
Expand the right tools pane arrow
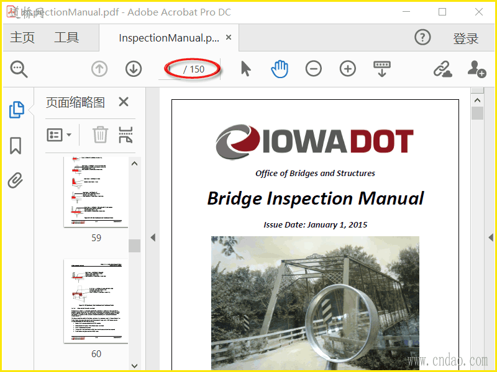(x=491, y=237)
